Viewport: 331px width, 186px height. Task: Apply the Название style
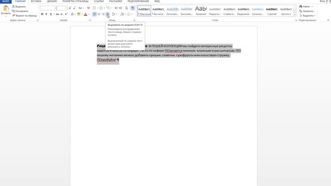point(201,11)
